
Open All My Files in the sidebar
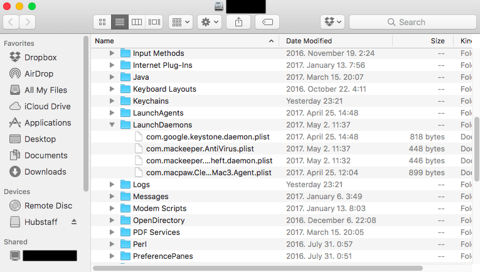38,90
